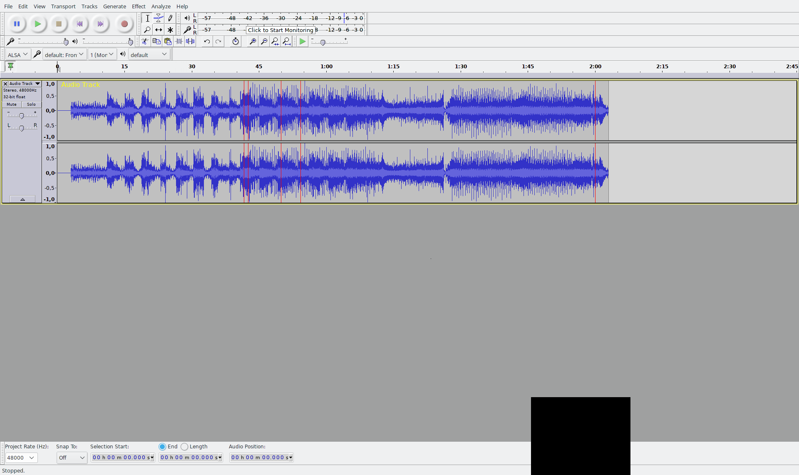Click the track pan L/R slider
The image size is (799, 475).
pos(22,128)
